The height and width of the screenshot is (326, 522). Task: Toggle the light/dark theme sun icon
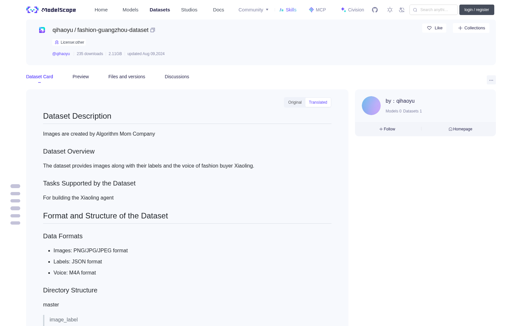[390, 10]
